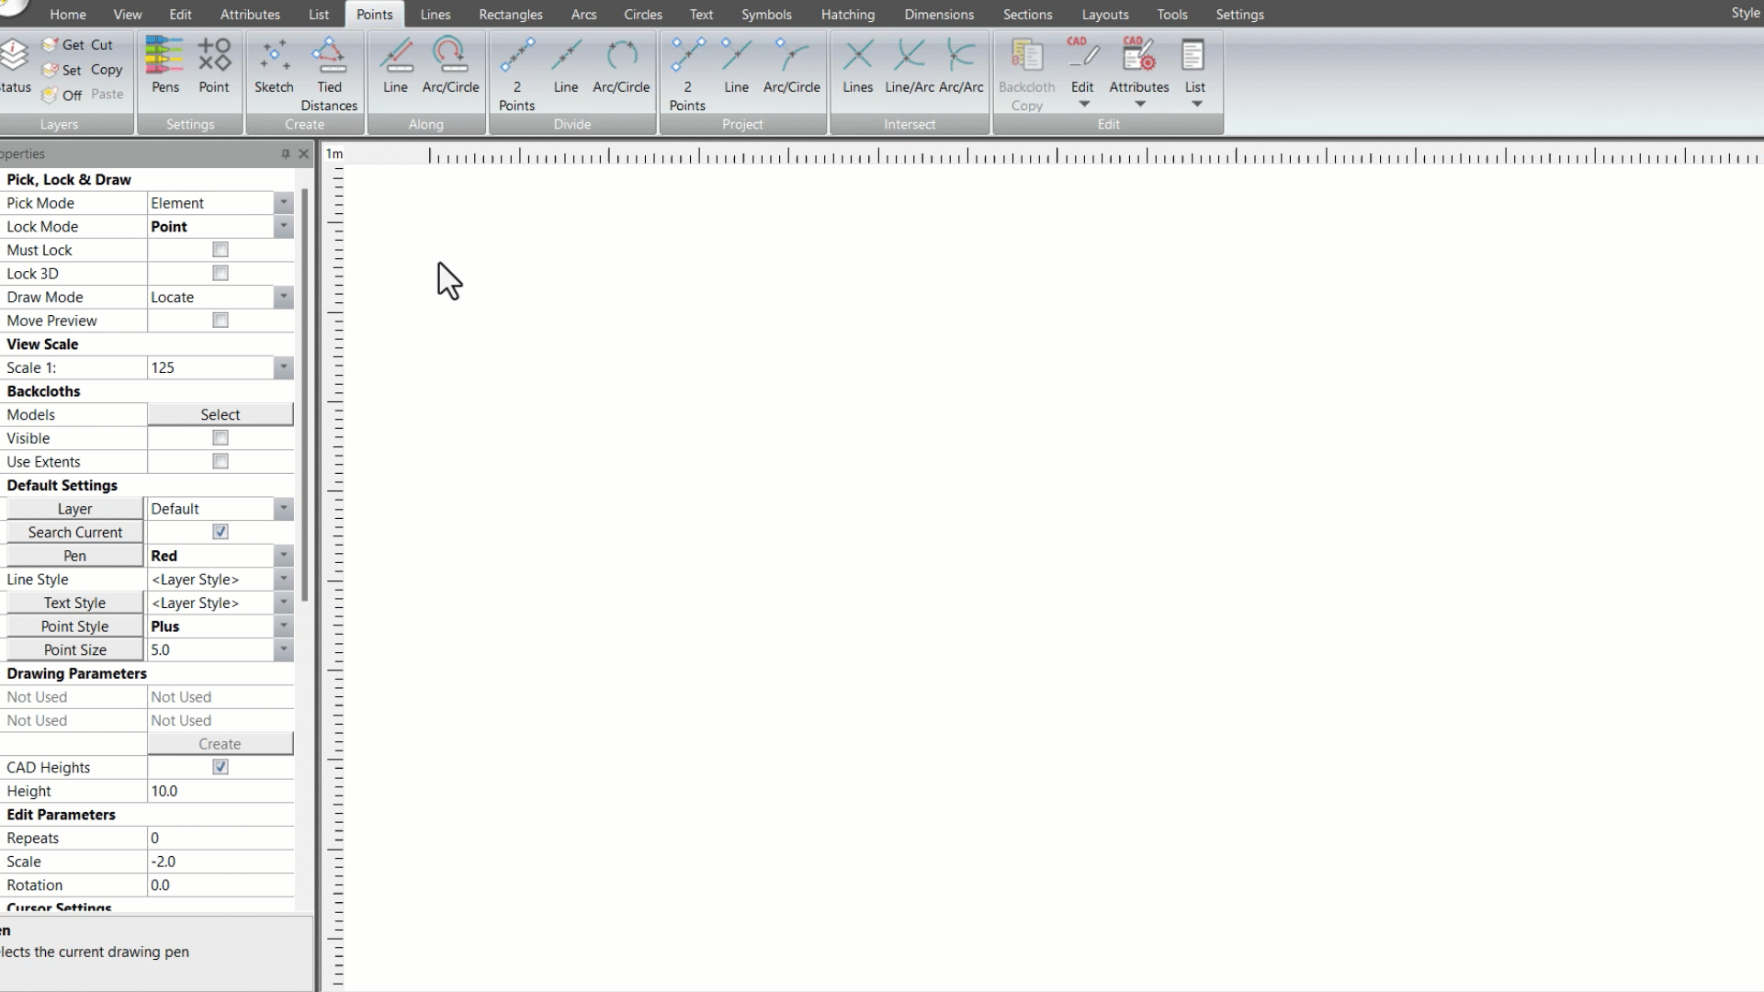Click the Search Current button

(74, 532)
